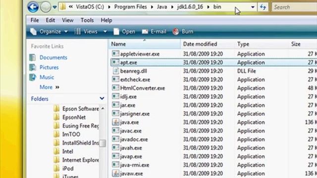Select the file name java.exe
Image resolution: width=317 pixels, height=178 pixels.
click(x=129, y=122)
